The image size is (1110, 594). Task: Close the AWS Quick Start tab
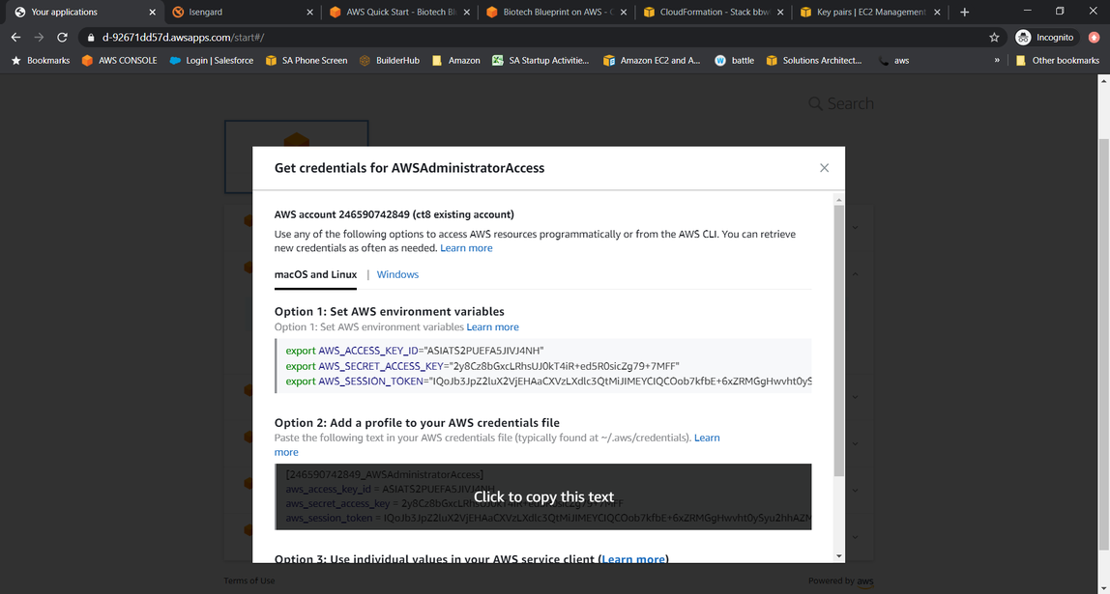click(466, 12)
